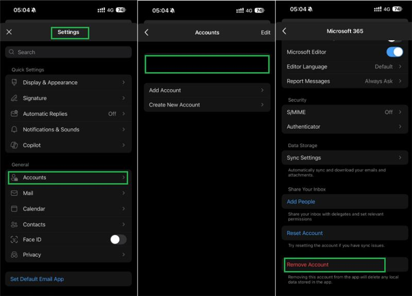Close Settings with the X icon
Screen dimensions: 412x296
[9, 32]
